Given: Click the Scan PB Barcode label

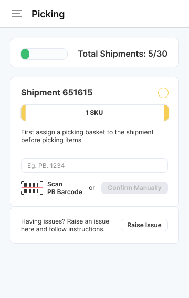Looking at the screenshot, I should (65, 188).
